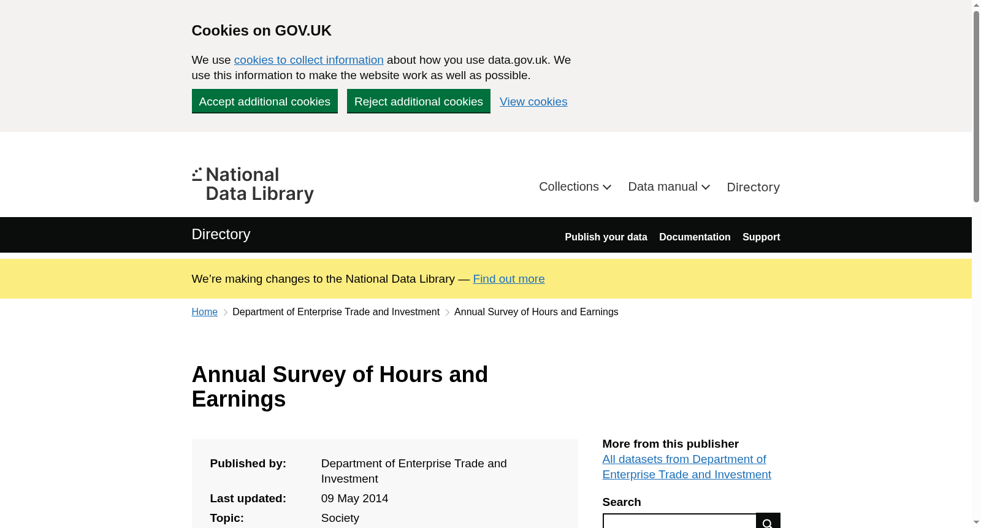Click the search magnifier button
The image size is (981, 528).
coord(768,521)
